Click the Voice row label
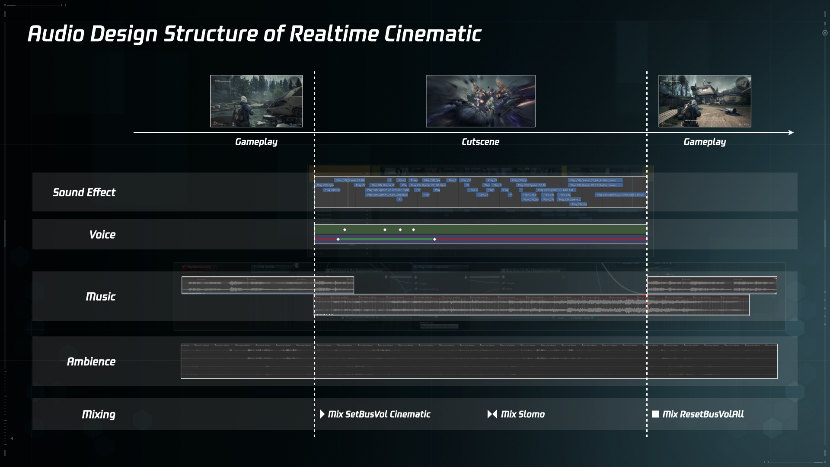 [102, 234]
